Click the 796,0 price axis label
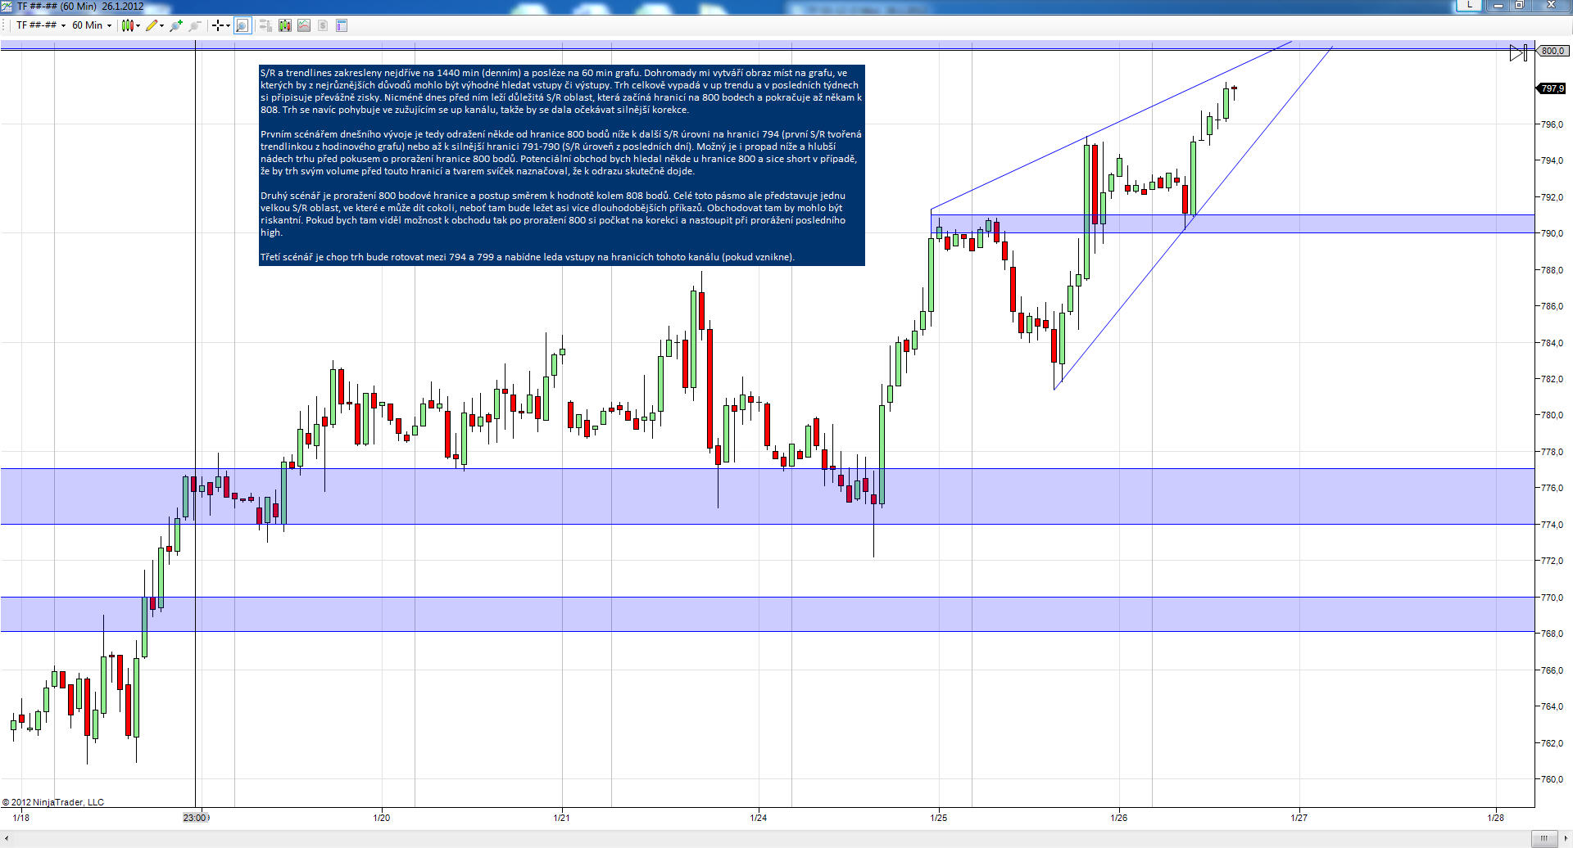 point(1553,124)
